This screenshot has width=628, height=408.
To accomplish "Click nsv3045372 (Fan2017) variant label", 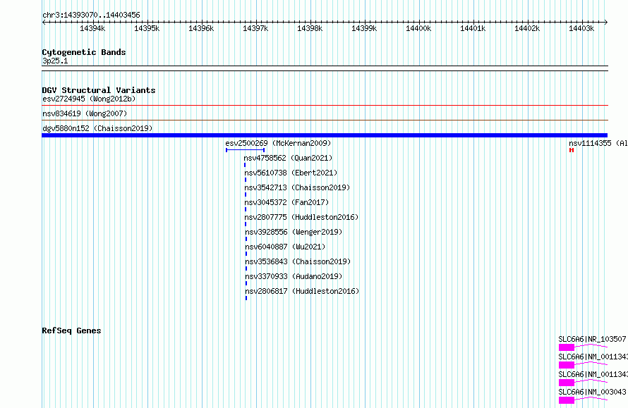I will (286, 202).
